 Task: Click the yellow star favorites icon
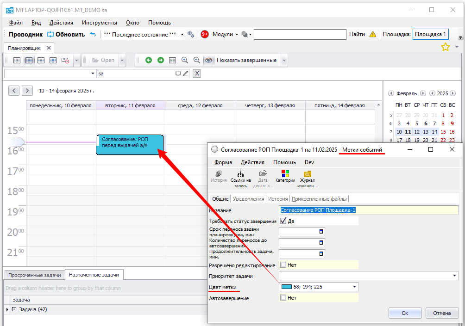pyautogui.click(x=445, y=47)
